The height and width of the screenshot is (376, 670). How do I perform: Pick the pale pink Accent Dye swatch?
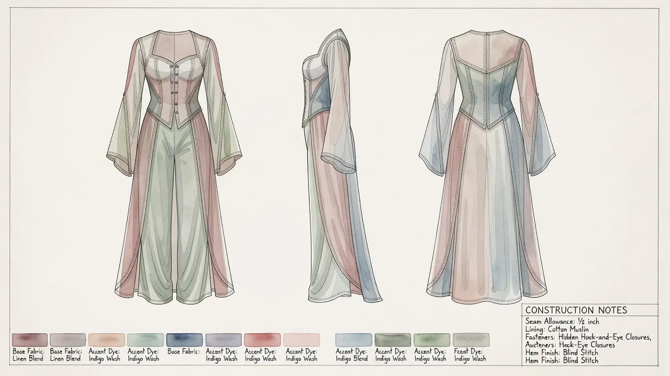(x=301, y=339)
